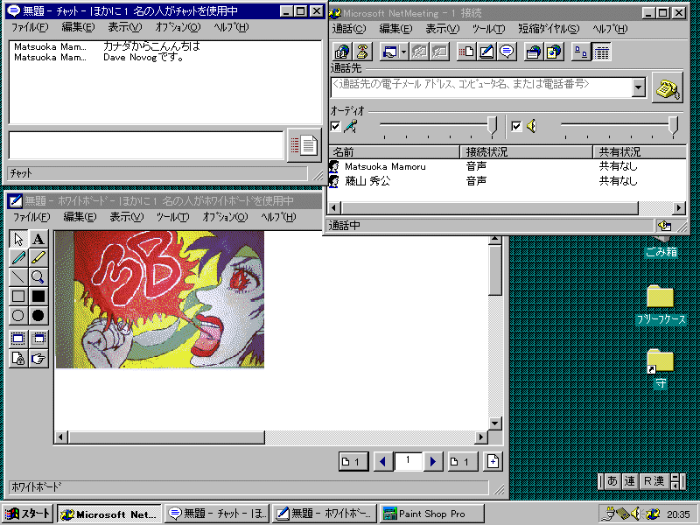Select the whiteboard zoom magnifier tool

[x=38, y=276]
